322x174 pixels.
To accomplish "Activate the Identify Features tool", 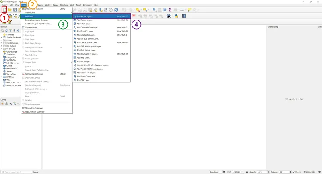I will [154, 10].
